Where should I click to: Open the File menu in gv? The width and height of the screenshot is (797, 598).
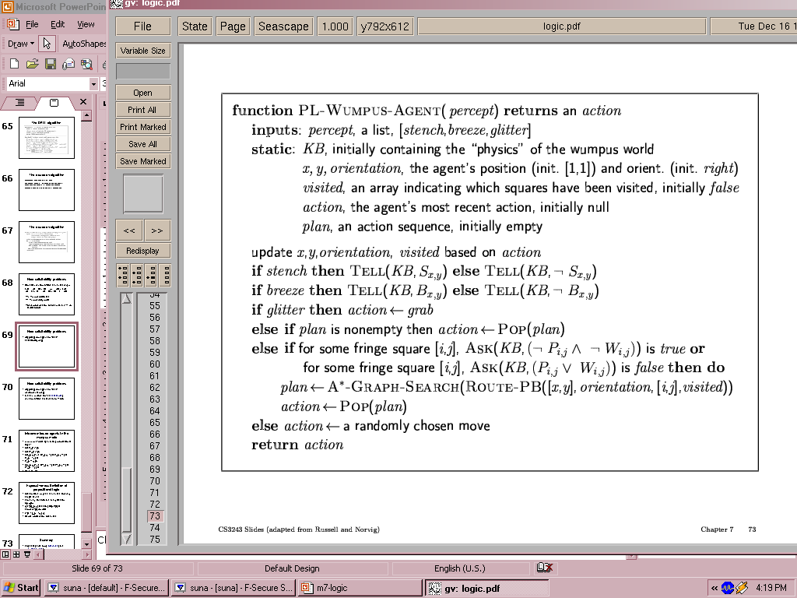tap(142, 26)
